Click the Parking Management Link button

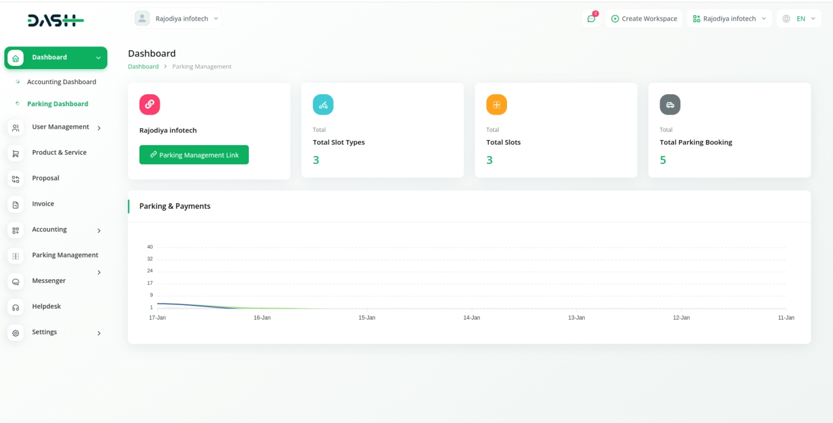(x=193, y=155)
